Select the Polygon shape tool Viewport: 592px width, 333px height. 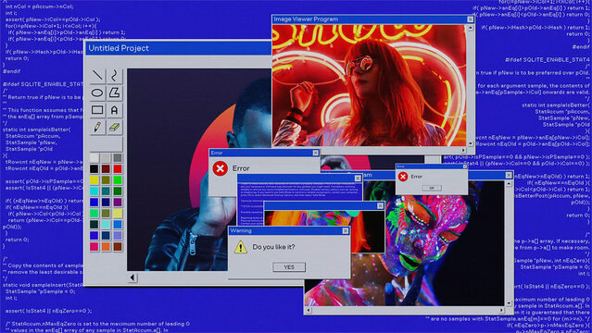tap(114, 92)
